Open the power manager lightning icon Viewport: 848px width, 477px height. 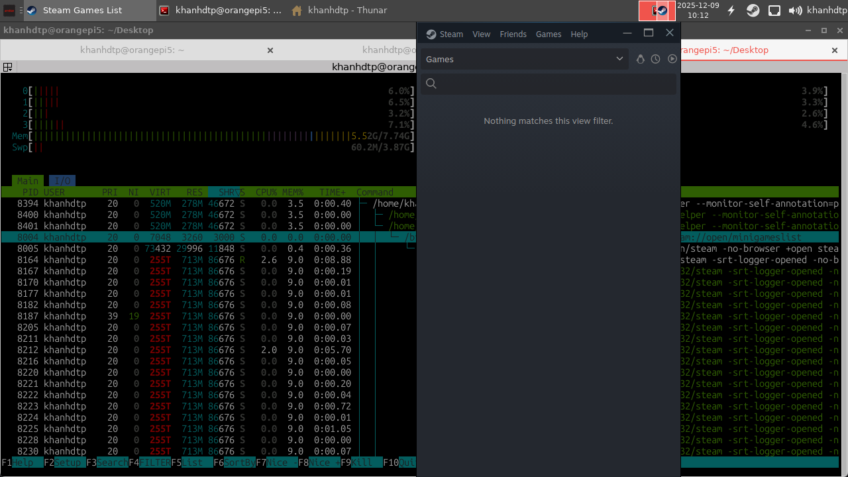coord(731,11)
